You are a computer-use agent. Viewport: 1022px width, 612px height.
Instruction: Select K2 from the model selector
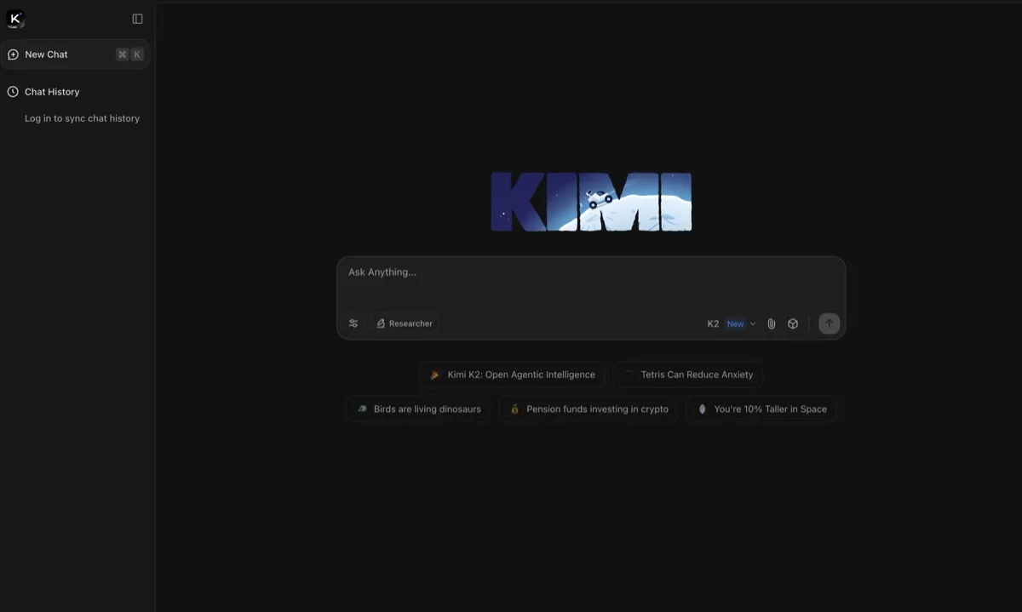tap(713, 323)
